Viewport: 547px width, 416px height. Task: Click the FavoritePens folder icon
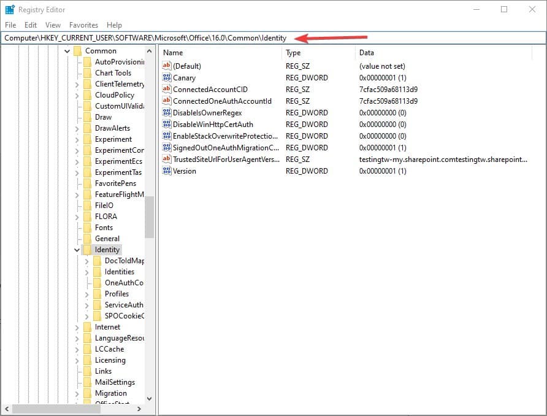[87, 183]
